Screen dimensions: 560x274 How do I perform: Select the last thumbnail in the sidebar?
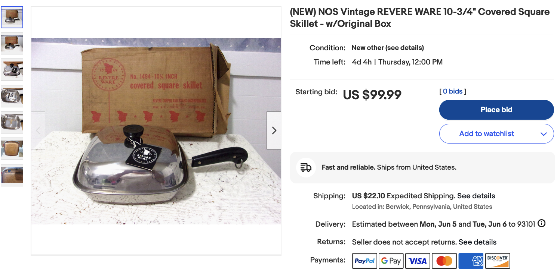(12, 175)
